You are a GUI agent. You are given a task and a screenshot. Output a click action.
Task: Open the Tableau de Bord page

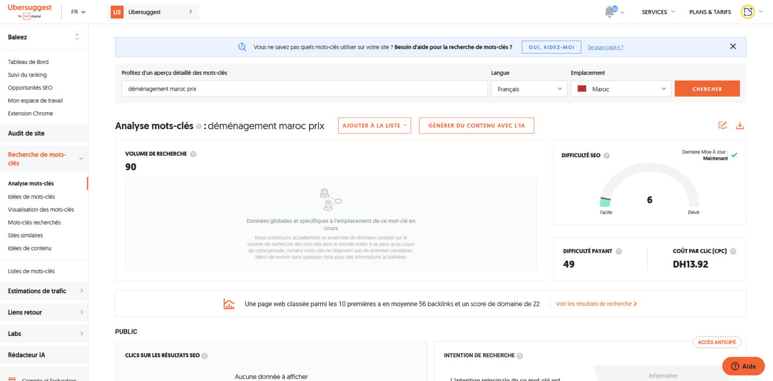(28, 62)
